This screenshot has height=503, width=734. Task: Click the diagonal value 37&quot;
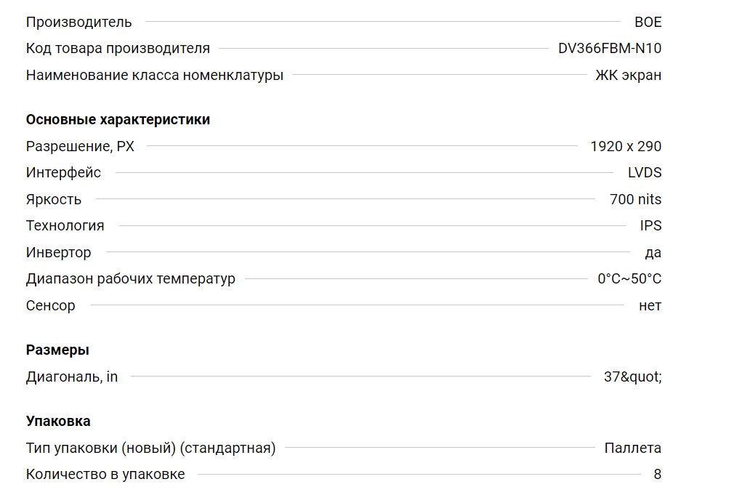coord(632,377)
